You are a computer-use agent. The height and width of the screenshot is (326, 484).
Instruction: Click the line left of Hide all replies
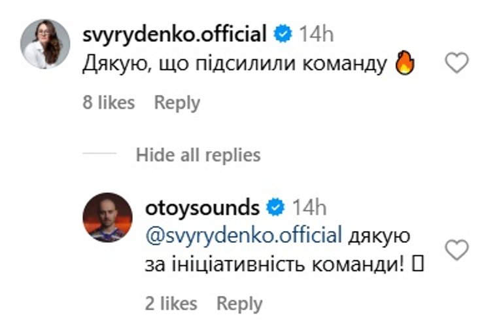(x=99, y=154)
